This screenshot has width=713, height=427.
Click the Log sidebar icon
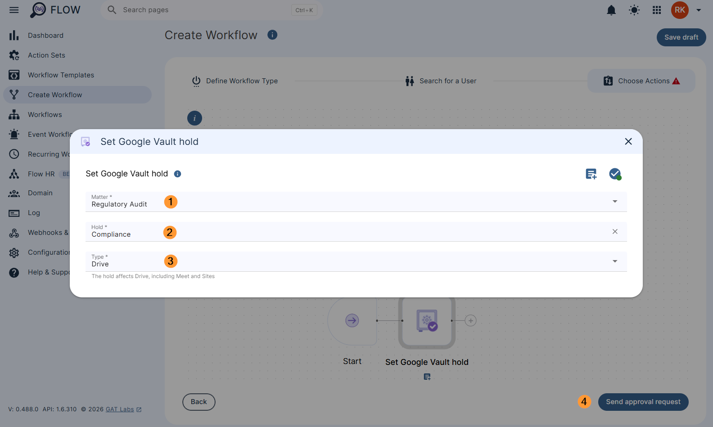[14, 213]
